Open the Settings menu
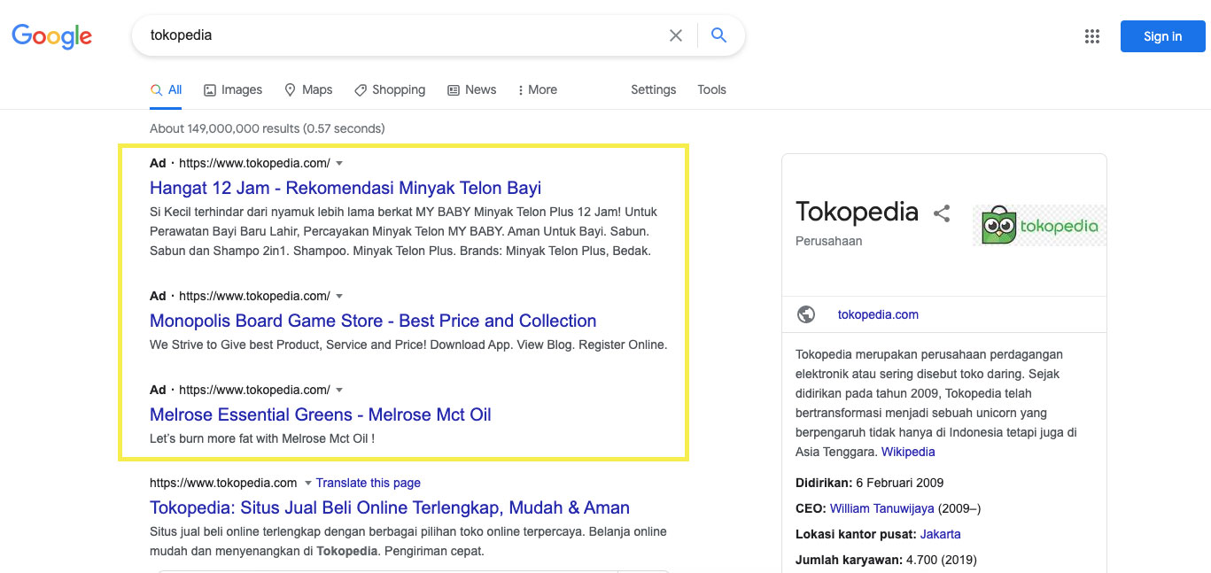The width and height of the screenshot is (1211, 573). click(x=653, y=89)
